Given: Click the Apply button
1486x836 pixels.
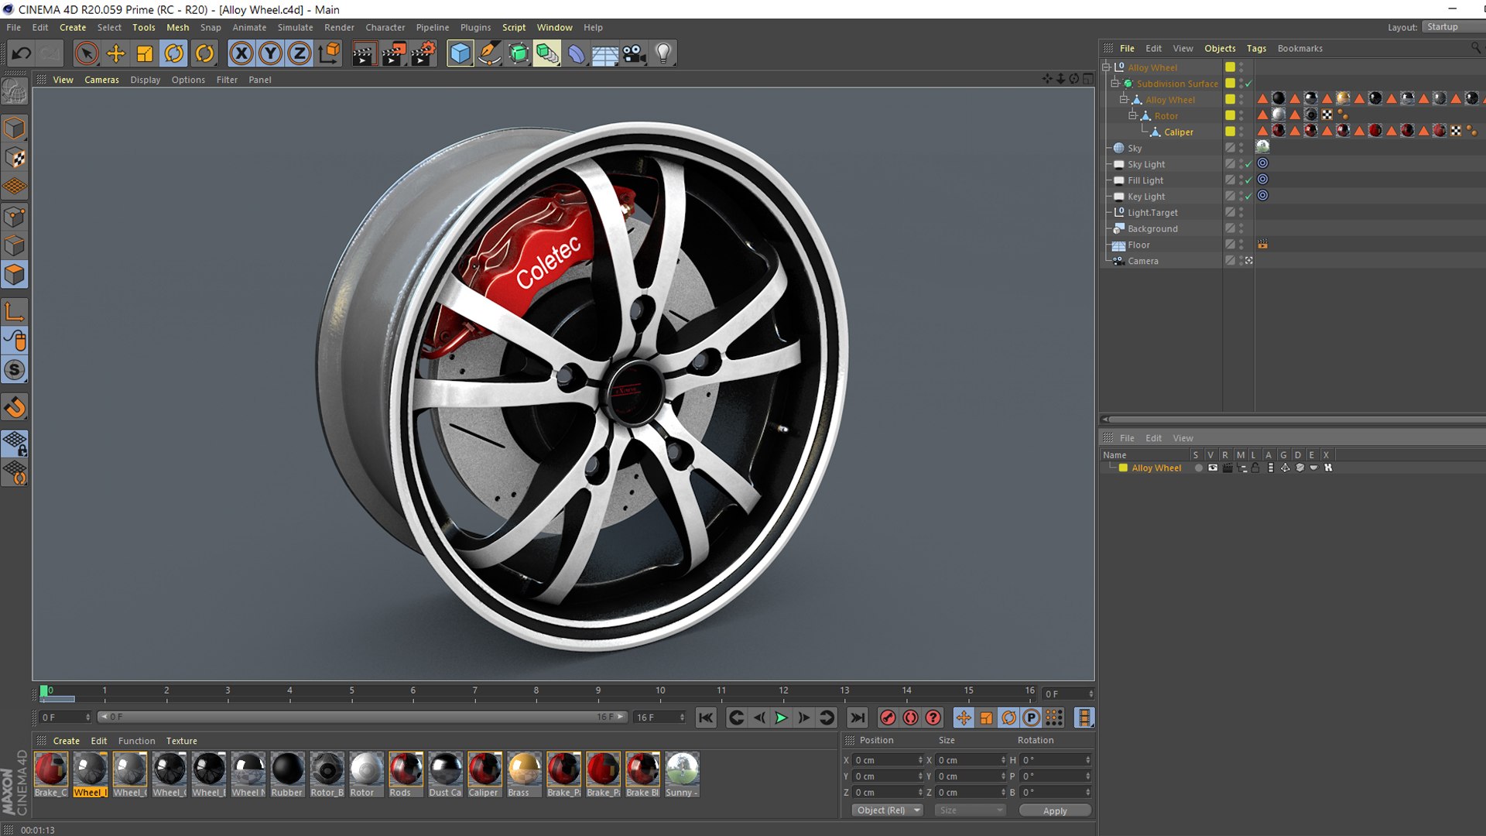Looking at the screenshot, I should 1055,810.
